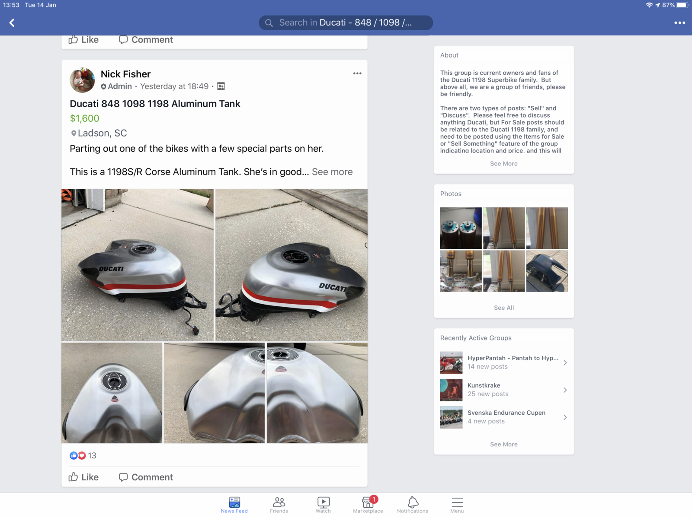
Task: Open timestamp Yesterday at 18:49
Action: pyautogui.click(x=174, y=86)
